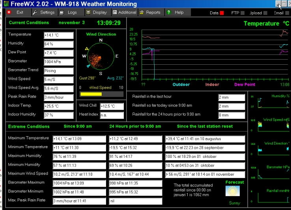The image size is (291, 210).
Task: Click the yellow Wind Speed bar
Action: tap(91, 94)
